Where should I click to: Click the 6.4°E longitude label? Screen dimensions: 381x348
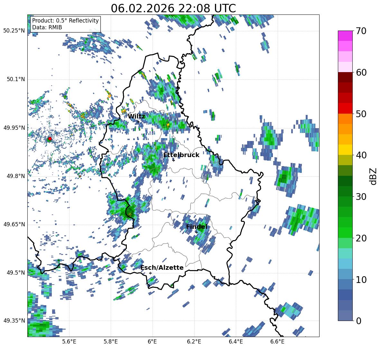(x=236, y=342)
